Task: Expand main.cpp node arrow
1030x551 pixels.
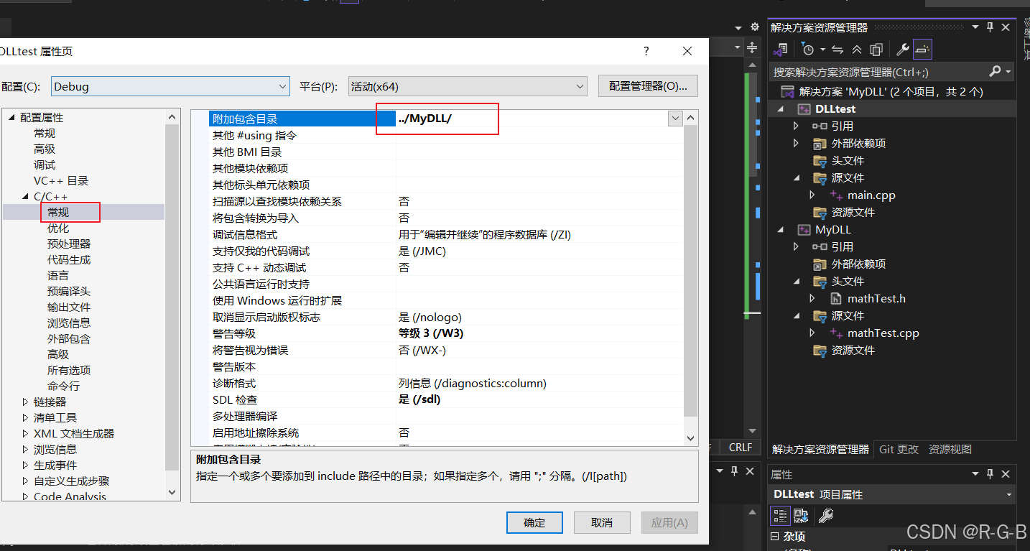Action: tap(812, 195)
